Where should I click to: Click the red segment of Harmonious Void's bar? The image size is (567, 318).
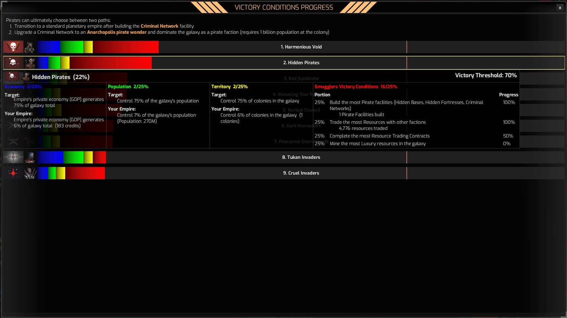coord(126,47)
